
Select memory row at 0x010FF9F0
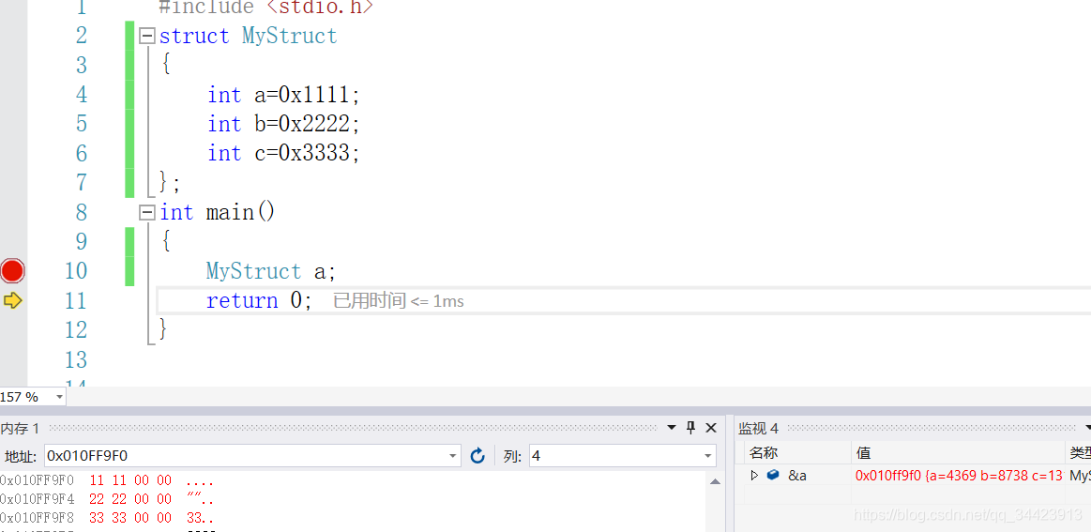(x=107, y=480)
